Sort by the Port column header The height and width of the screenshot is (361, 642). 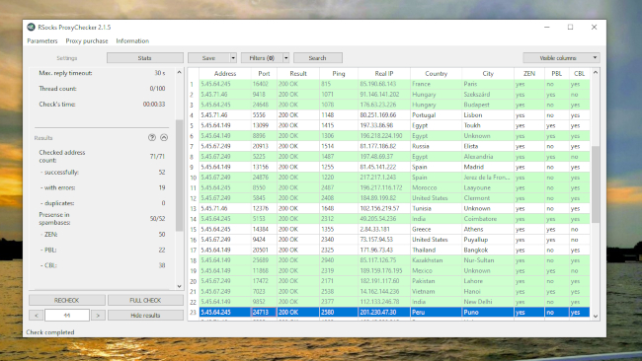[264, 74]
